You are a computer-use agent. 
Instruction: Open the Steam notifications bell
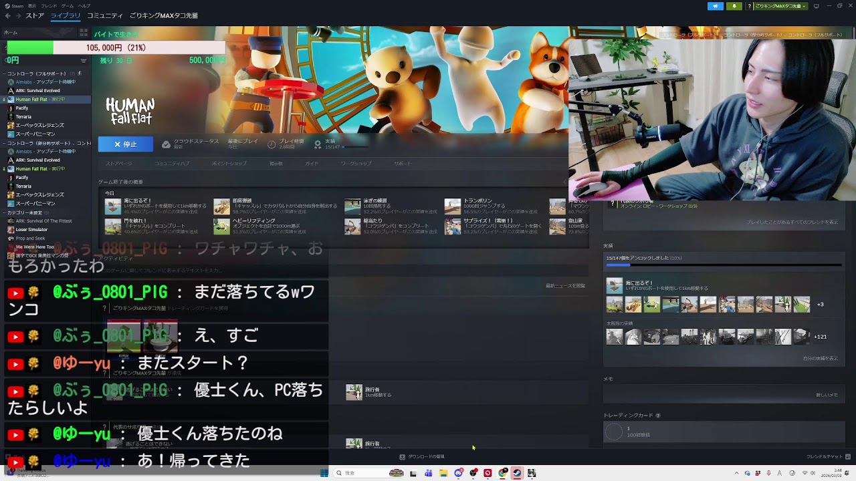point(734,6)
